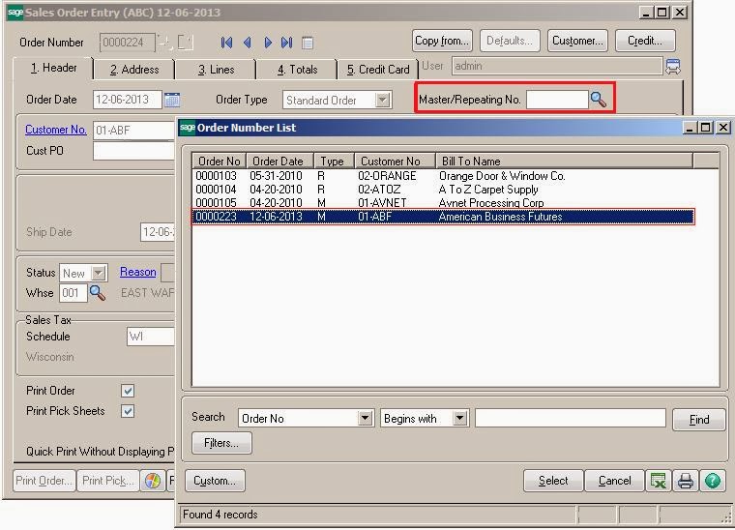Sort by Customer No column header
735x530 pixels.
point(395,162)
